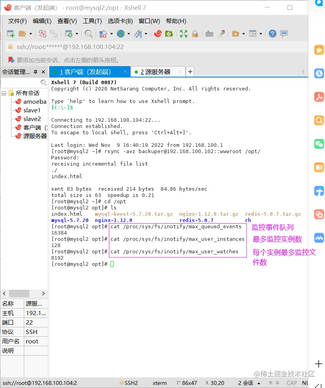This screenshot has width=325, height=388.
Task: Click the Reconnect chain icon
Action: [x=54, y=34]
